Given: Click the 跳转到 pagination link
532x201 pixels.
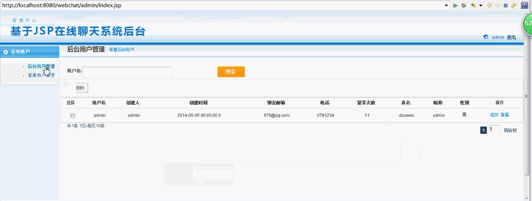Looking at the screenshot, I should click(510, 131).
